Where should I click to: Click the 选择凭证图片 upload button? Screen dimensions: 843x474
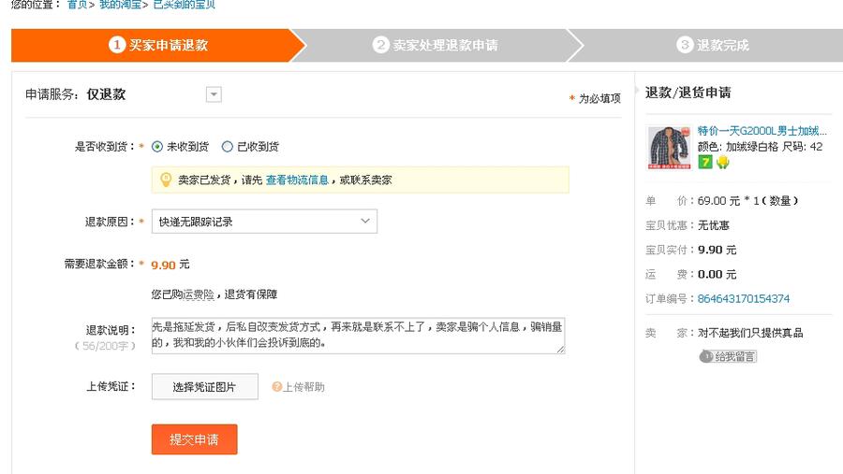coord(204,387)
